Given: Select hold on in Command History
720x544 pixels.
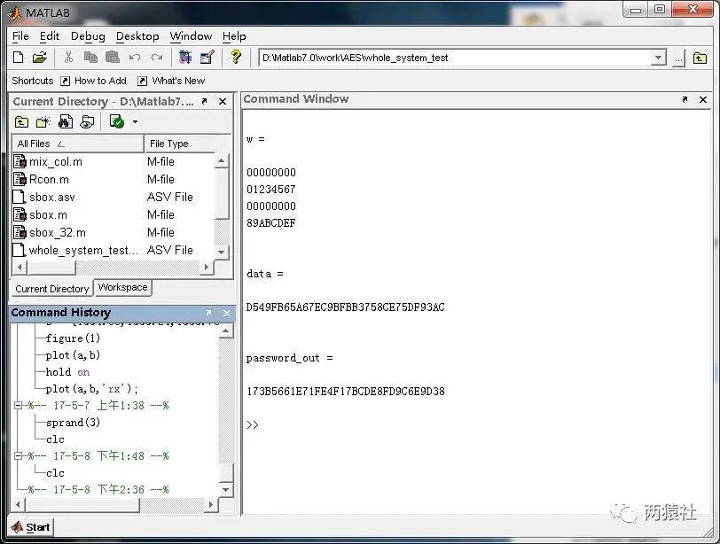Looking at the screenshot, I should point(68,372).
